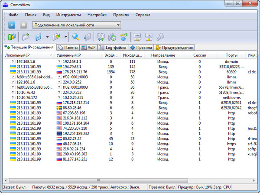Click the scheduler clock toolbar icon
Screen dimensions: 260x193
click(x=112, y=37)
